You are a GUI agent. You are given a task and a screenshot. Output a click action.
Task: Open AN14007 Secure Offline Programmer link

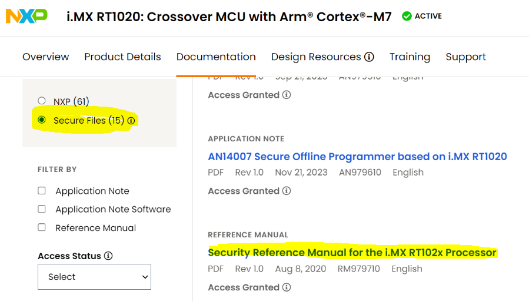(357, 157)
